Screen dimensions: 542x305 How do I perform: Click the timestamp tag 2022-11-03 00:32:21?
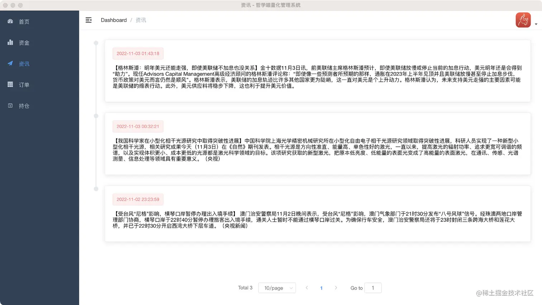(138, 127)
